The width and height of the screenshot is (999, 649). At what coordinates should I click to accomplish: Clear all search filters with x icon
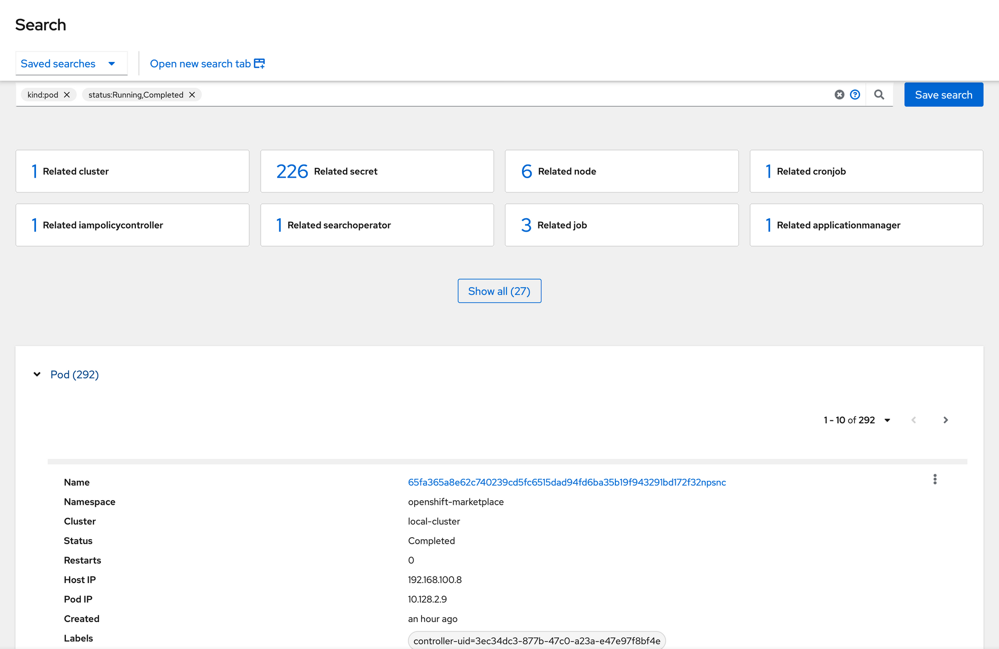pos(839,95)
